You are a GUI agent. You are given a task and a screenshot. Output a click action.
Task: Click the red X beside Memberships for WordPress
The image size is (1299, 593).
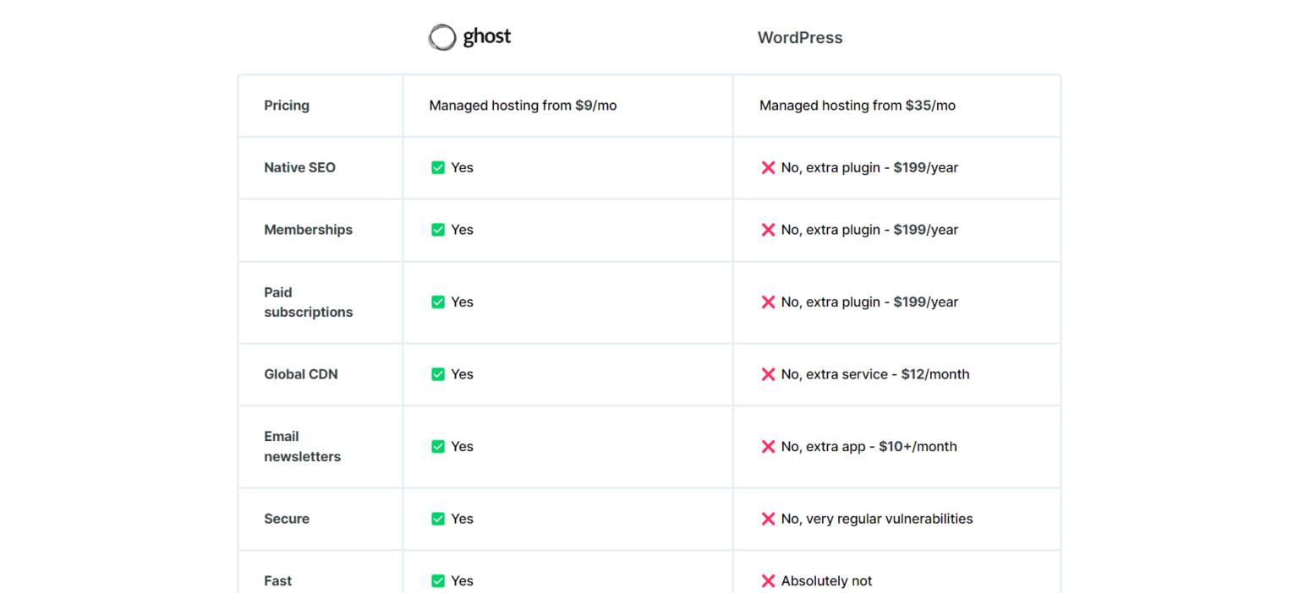[768, 230]
